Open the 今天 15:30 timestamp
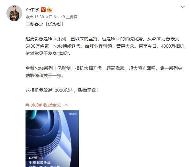Image resolution: width=191 pixels, height=167 pixels. click(x=34, y=17)
